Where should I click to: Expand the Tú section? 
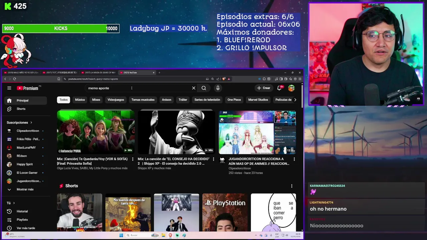click(x=11, y=203)
